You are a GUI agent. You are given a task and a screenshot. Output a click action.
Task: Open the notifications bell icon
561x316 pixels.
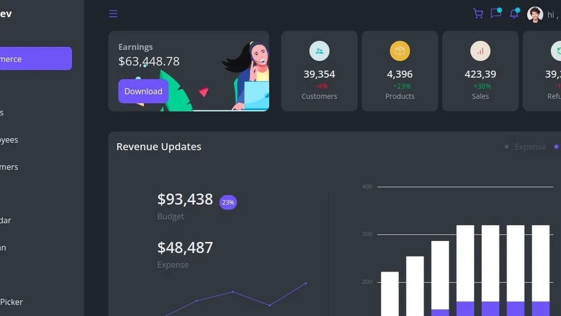pyautogui.click(x=514, y=13)
